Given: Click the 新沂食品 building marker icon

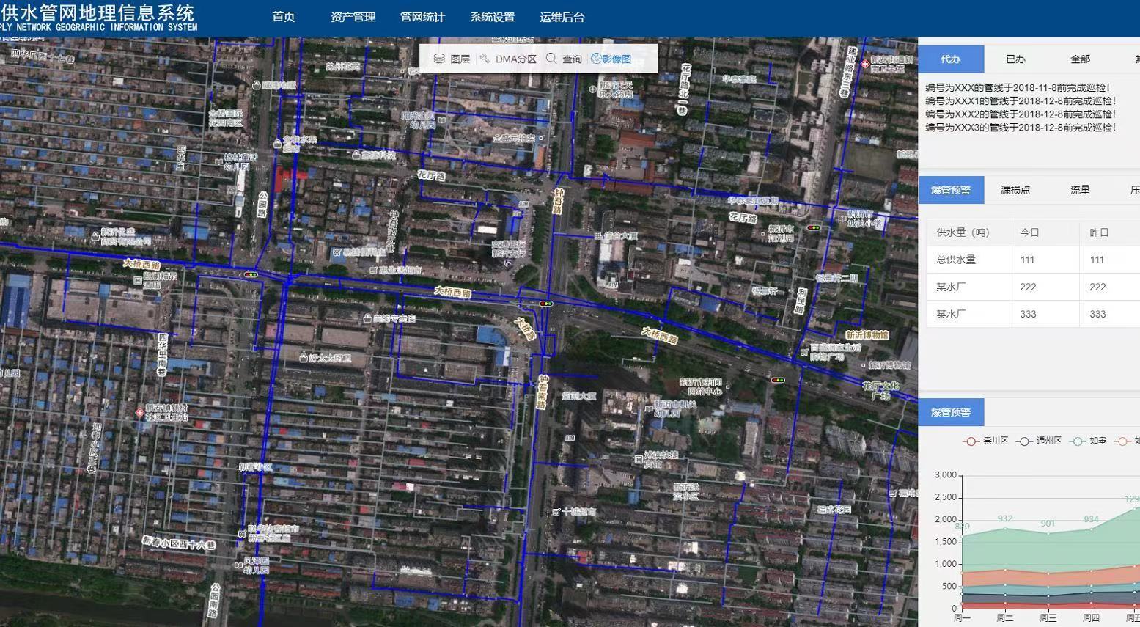Looking at the screenshot, I should tap(95, 235).
